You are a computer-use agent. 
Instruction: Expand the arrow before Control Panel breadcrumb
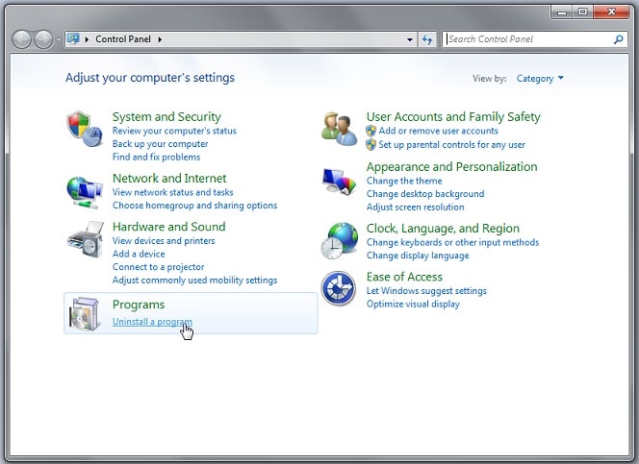coord(87,39)
